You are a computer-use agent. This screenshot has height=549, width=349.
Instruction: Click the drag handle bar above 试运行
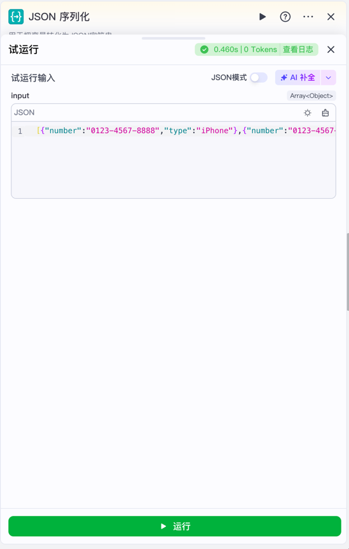174,38
